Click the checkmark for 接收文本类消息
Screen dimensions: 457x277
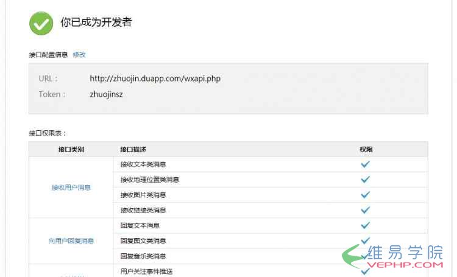pos(365,164)
